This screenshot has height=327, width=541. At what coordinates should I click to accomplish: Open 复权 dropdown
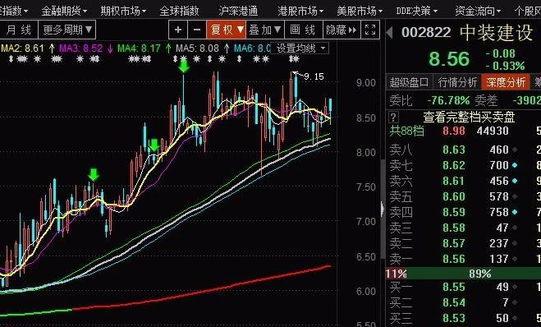pos(227,30)
